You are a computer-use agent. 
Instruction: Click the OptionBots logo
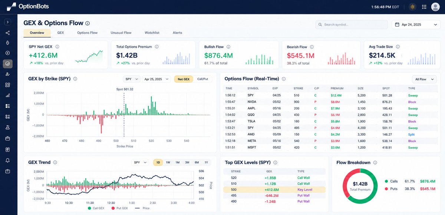(x=28, y=6)
